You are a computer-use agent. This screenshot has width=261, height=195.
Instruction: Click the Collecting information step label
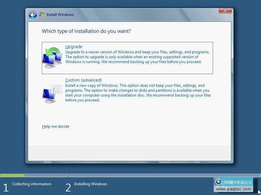[32, 184]
